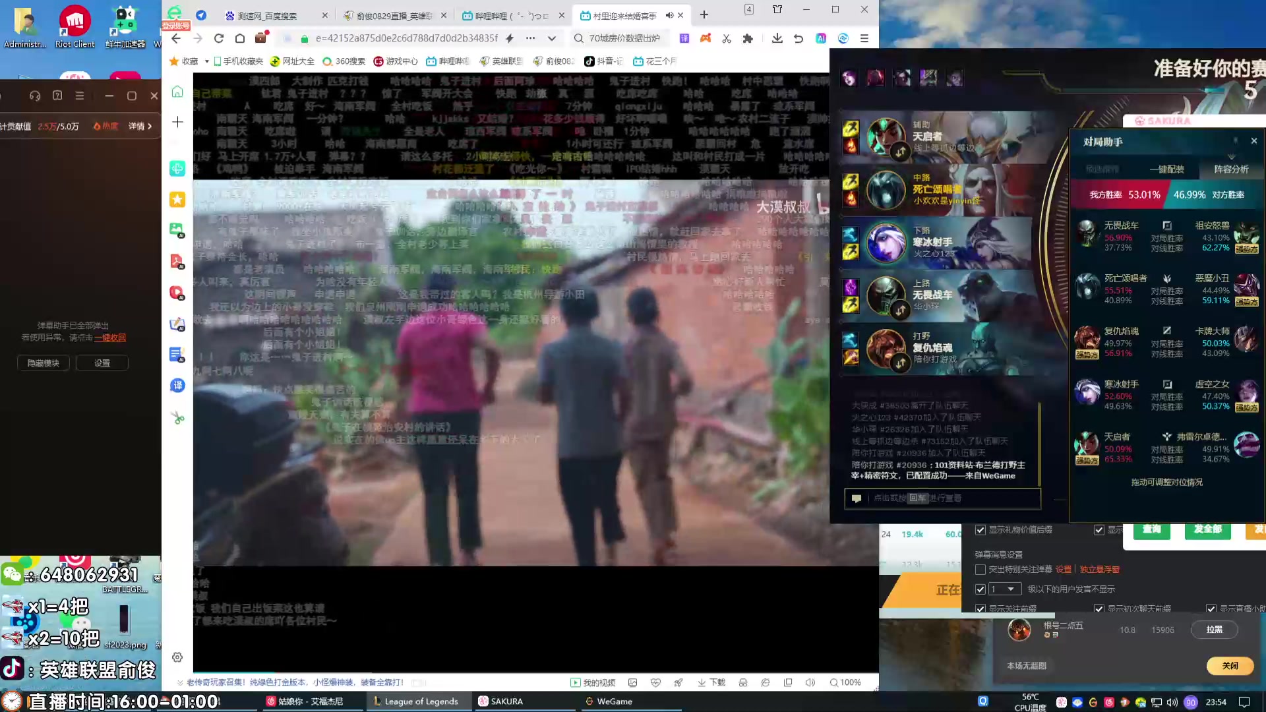Image resolution: width=1266 pixels, height=712 pixels.
Task: Click the volume icon in browser status bar
Action: 810,682
